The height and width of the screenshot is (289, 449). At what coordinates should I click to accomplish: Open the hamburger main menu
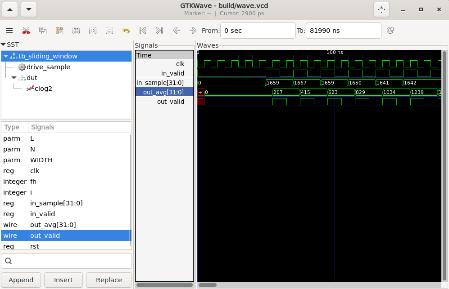tap(9, 31)
